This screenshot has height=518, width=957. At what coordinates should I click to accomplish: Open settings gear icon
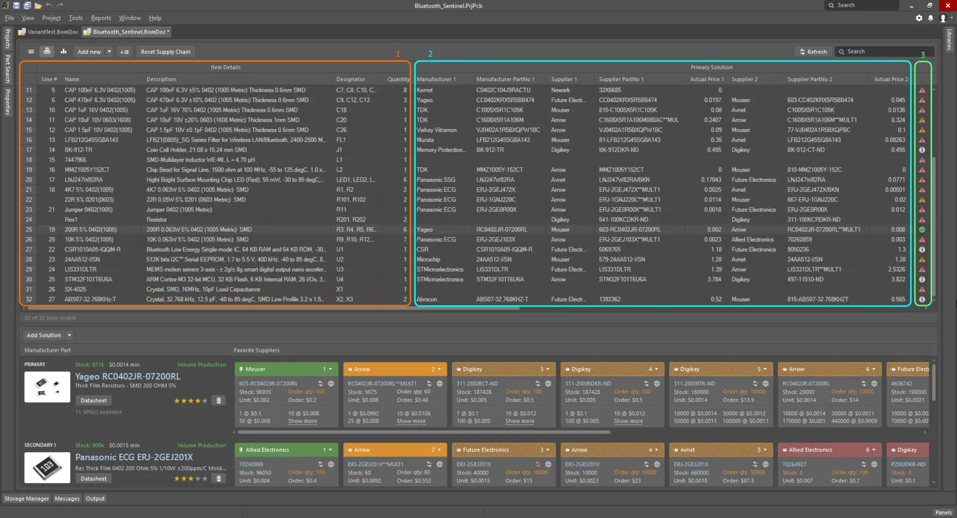pyautogui.click(x=919, y=18)
